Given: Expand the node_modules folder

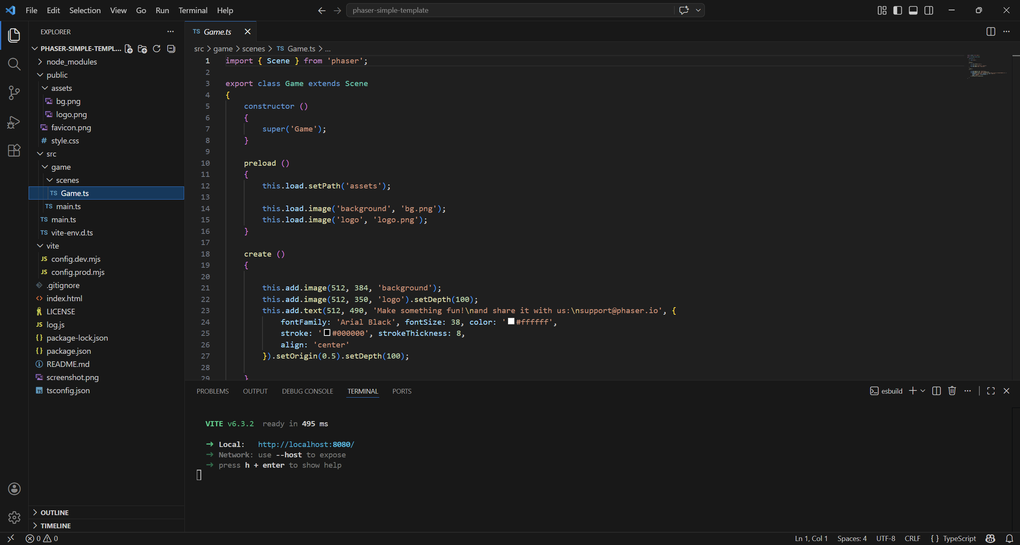Looking at the screenshot, I should tap(72, 62).
